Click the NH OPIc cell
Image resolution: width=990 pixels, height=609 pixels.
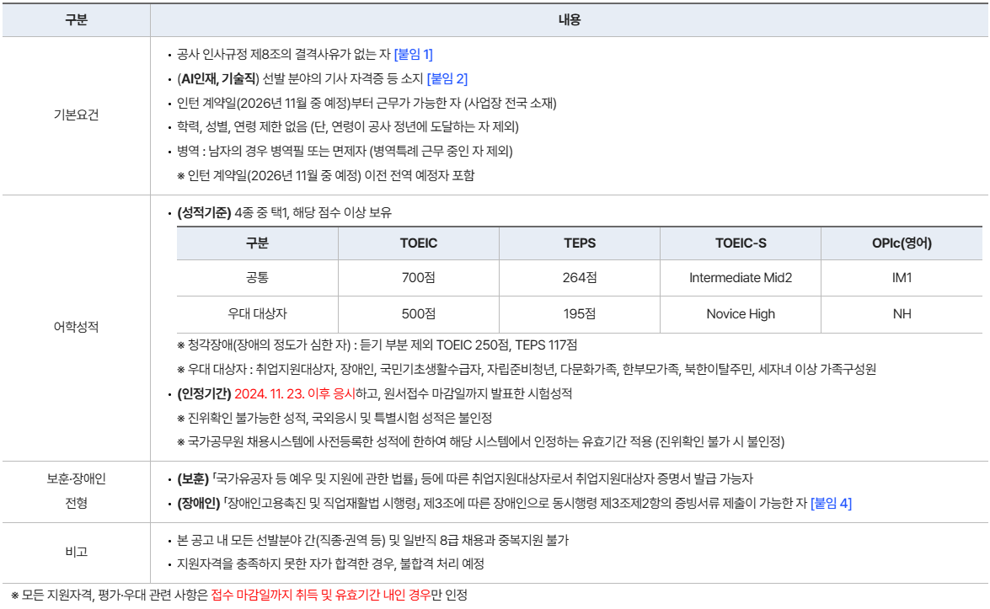[x=902, y=313]
